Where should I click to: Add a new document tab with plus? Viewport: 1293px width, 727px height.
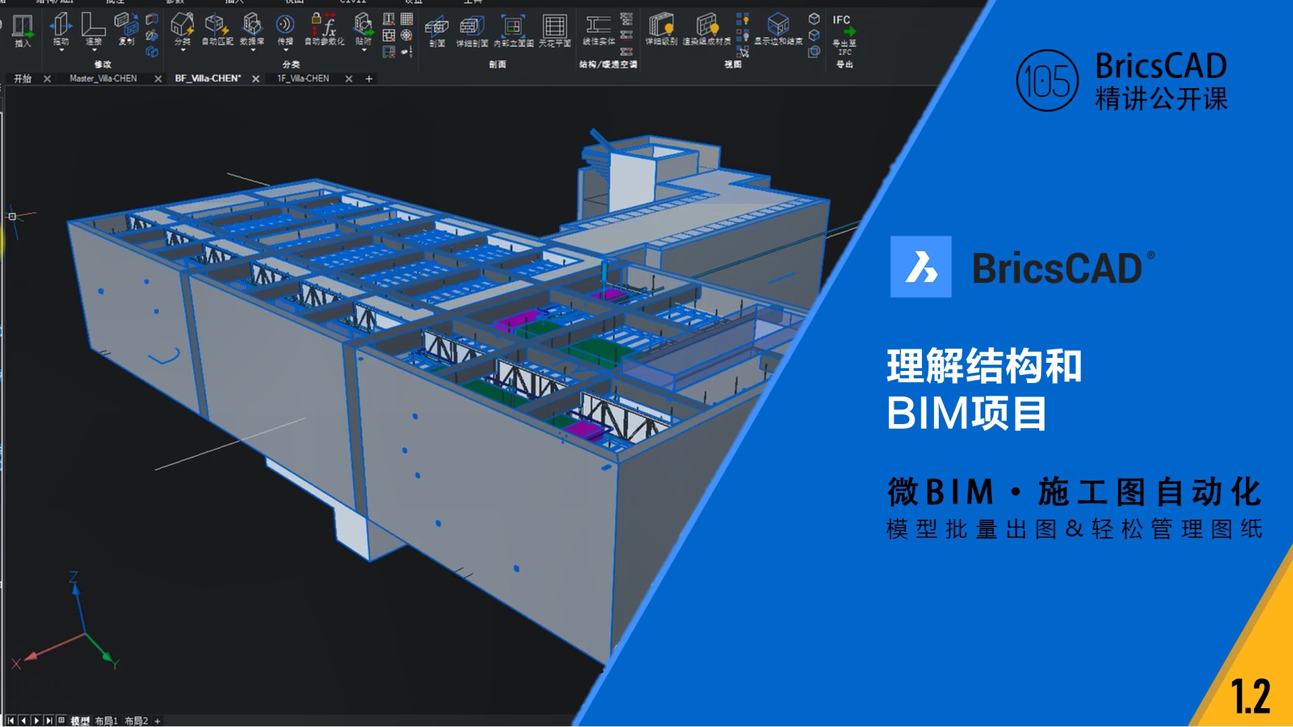point(369,79)
